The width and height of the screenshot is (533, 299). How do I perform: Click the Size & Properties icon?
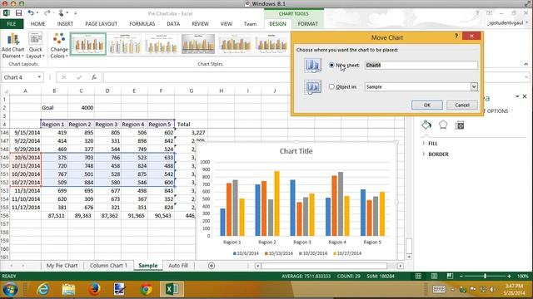coord(460,125)
